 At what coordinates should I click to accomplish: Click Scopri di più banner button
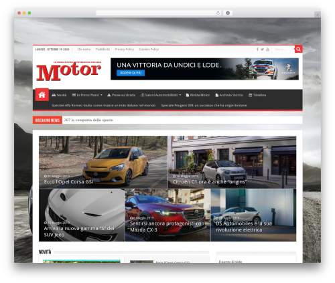131,73
